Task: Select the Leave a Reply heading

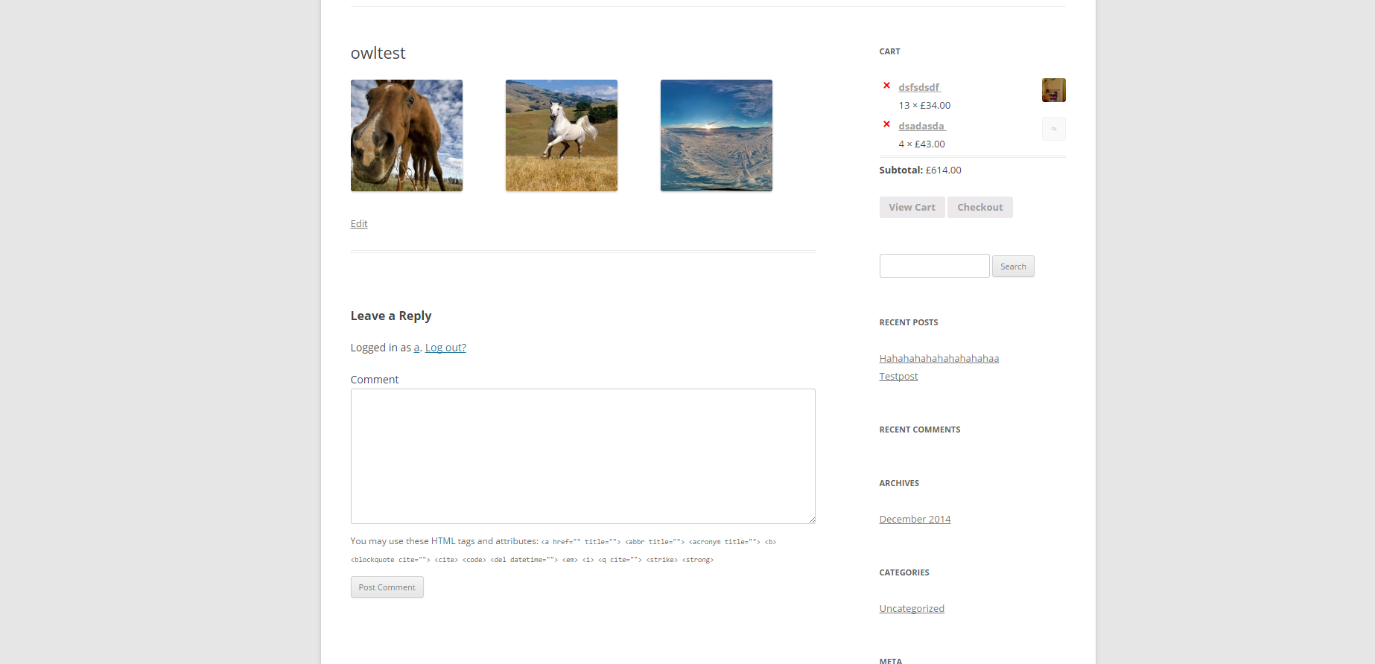Action: pos(391,316)
